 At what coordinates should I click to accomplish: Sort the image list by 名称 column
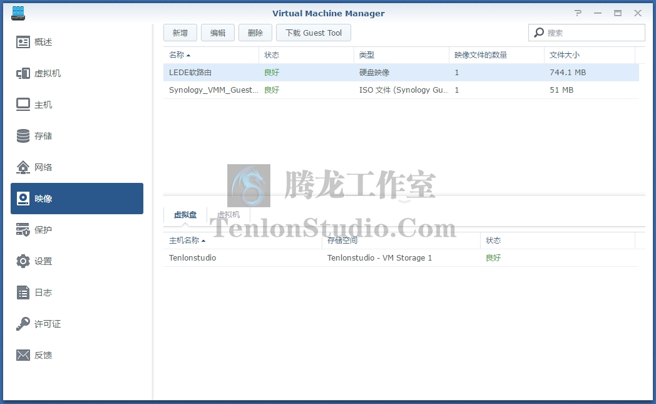[211, 55]
